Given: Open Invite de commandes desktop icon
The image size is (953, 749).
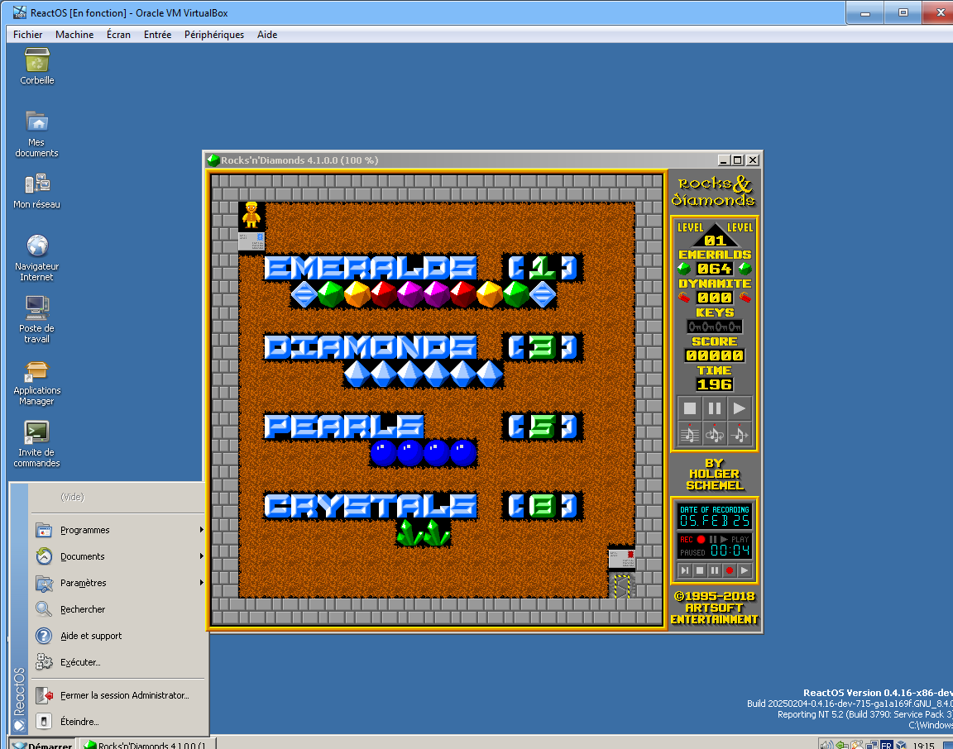Looking at the screenshot, I should point(36,444).
